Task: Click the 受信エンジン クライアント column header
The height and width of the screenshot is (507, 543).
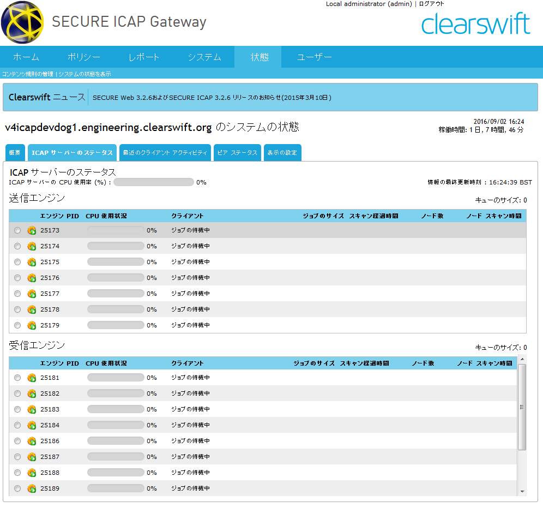Action: pyautogui.click(x=188, y=363)
